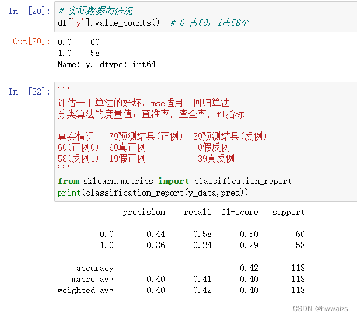Click '39真反例' text
357x317 pixels.
point(216,159)
